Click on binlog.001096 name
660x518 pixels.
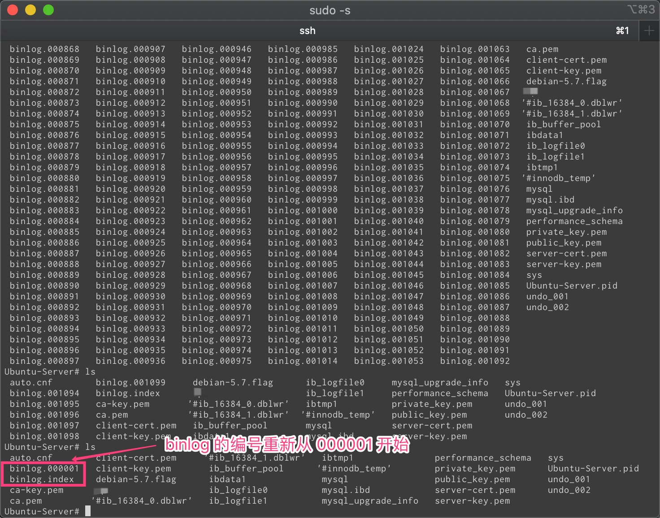pyautogui.click(x=44, y=414)
